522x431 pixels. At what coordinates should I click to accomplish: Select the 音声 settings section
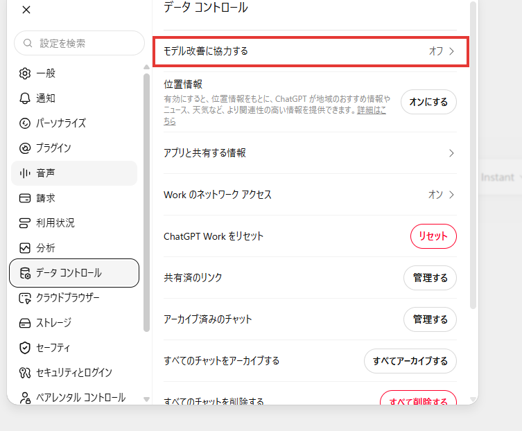(74, 173)
